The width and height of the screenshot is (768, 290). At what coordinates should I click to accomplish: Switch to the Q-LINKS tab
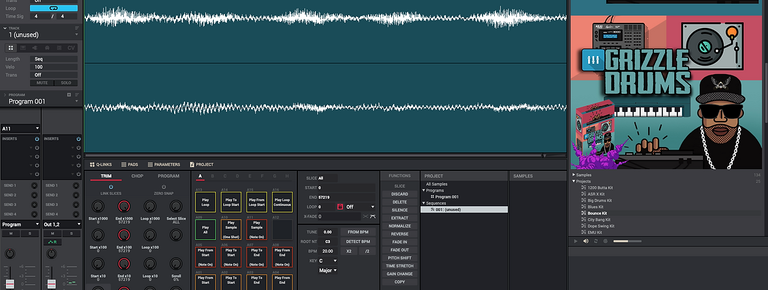(x=100, y=165)
